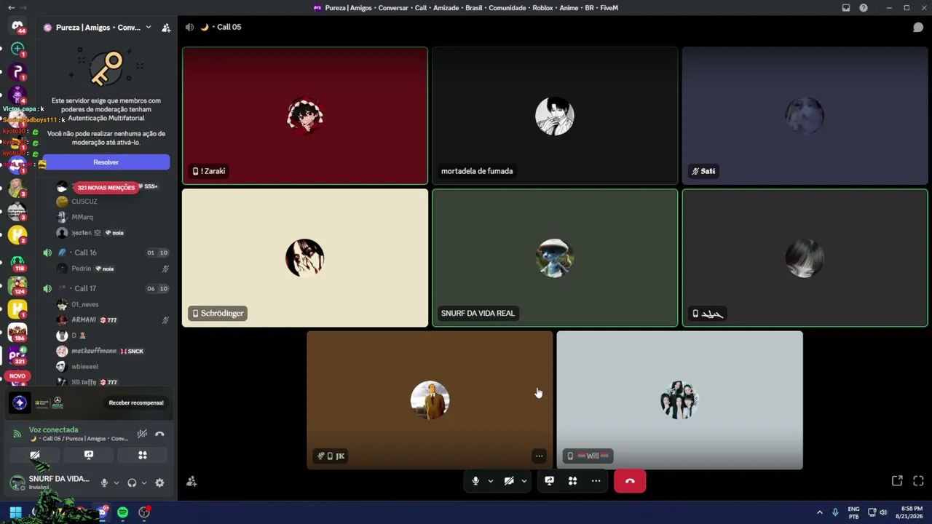This screenshot has height=524, width=932.
Task: Toggle microphone mute in the call control bar
Action: pos(475,481)
